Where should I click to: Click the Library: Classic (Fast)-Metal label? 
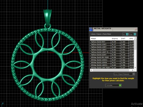point(101,34)
